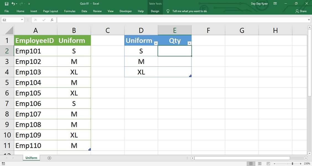
Task: Open the Uniform column filter dropdown in D1
Action: tap(156, 43)
